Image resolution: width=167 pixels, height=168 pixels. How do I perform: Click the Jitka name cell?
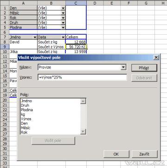click(x=23, y=51)
